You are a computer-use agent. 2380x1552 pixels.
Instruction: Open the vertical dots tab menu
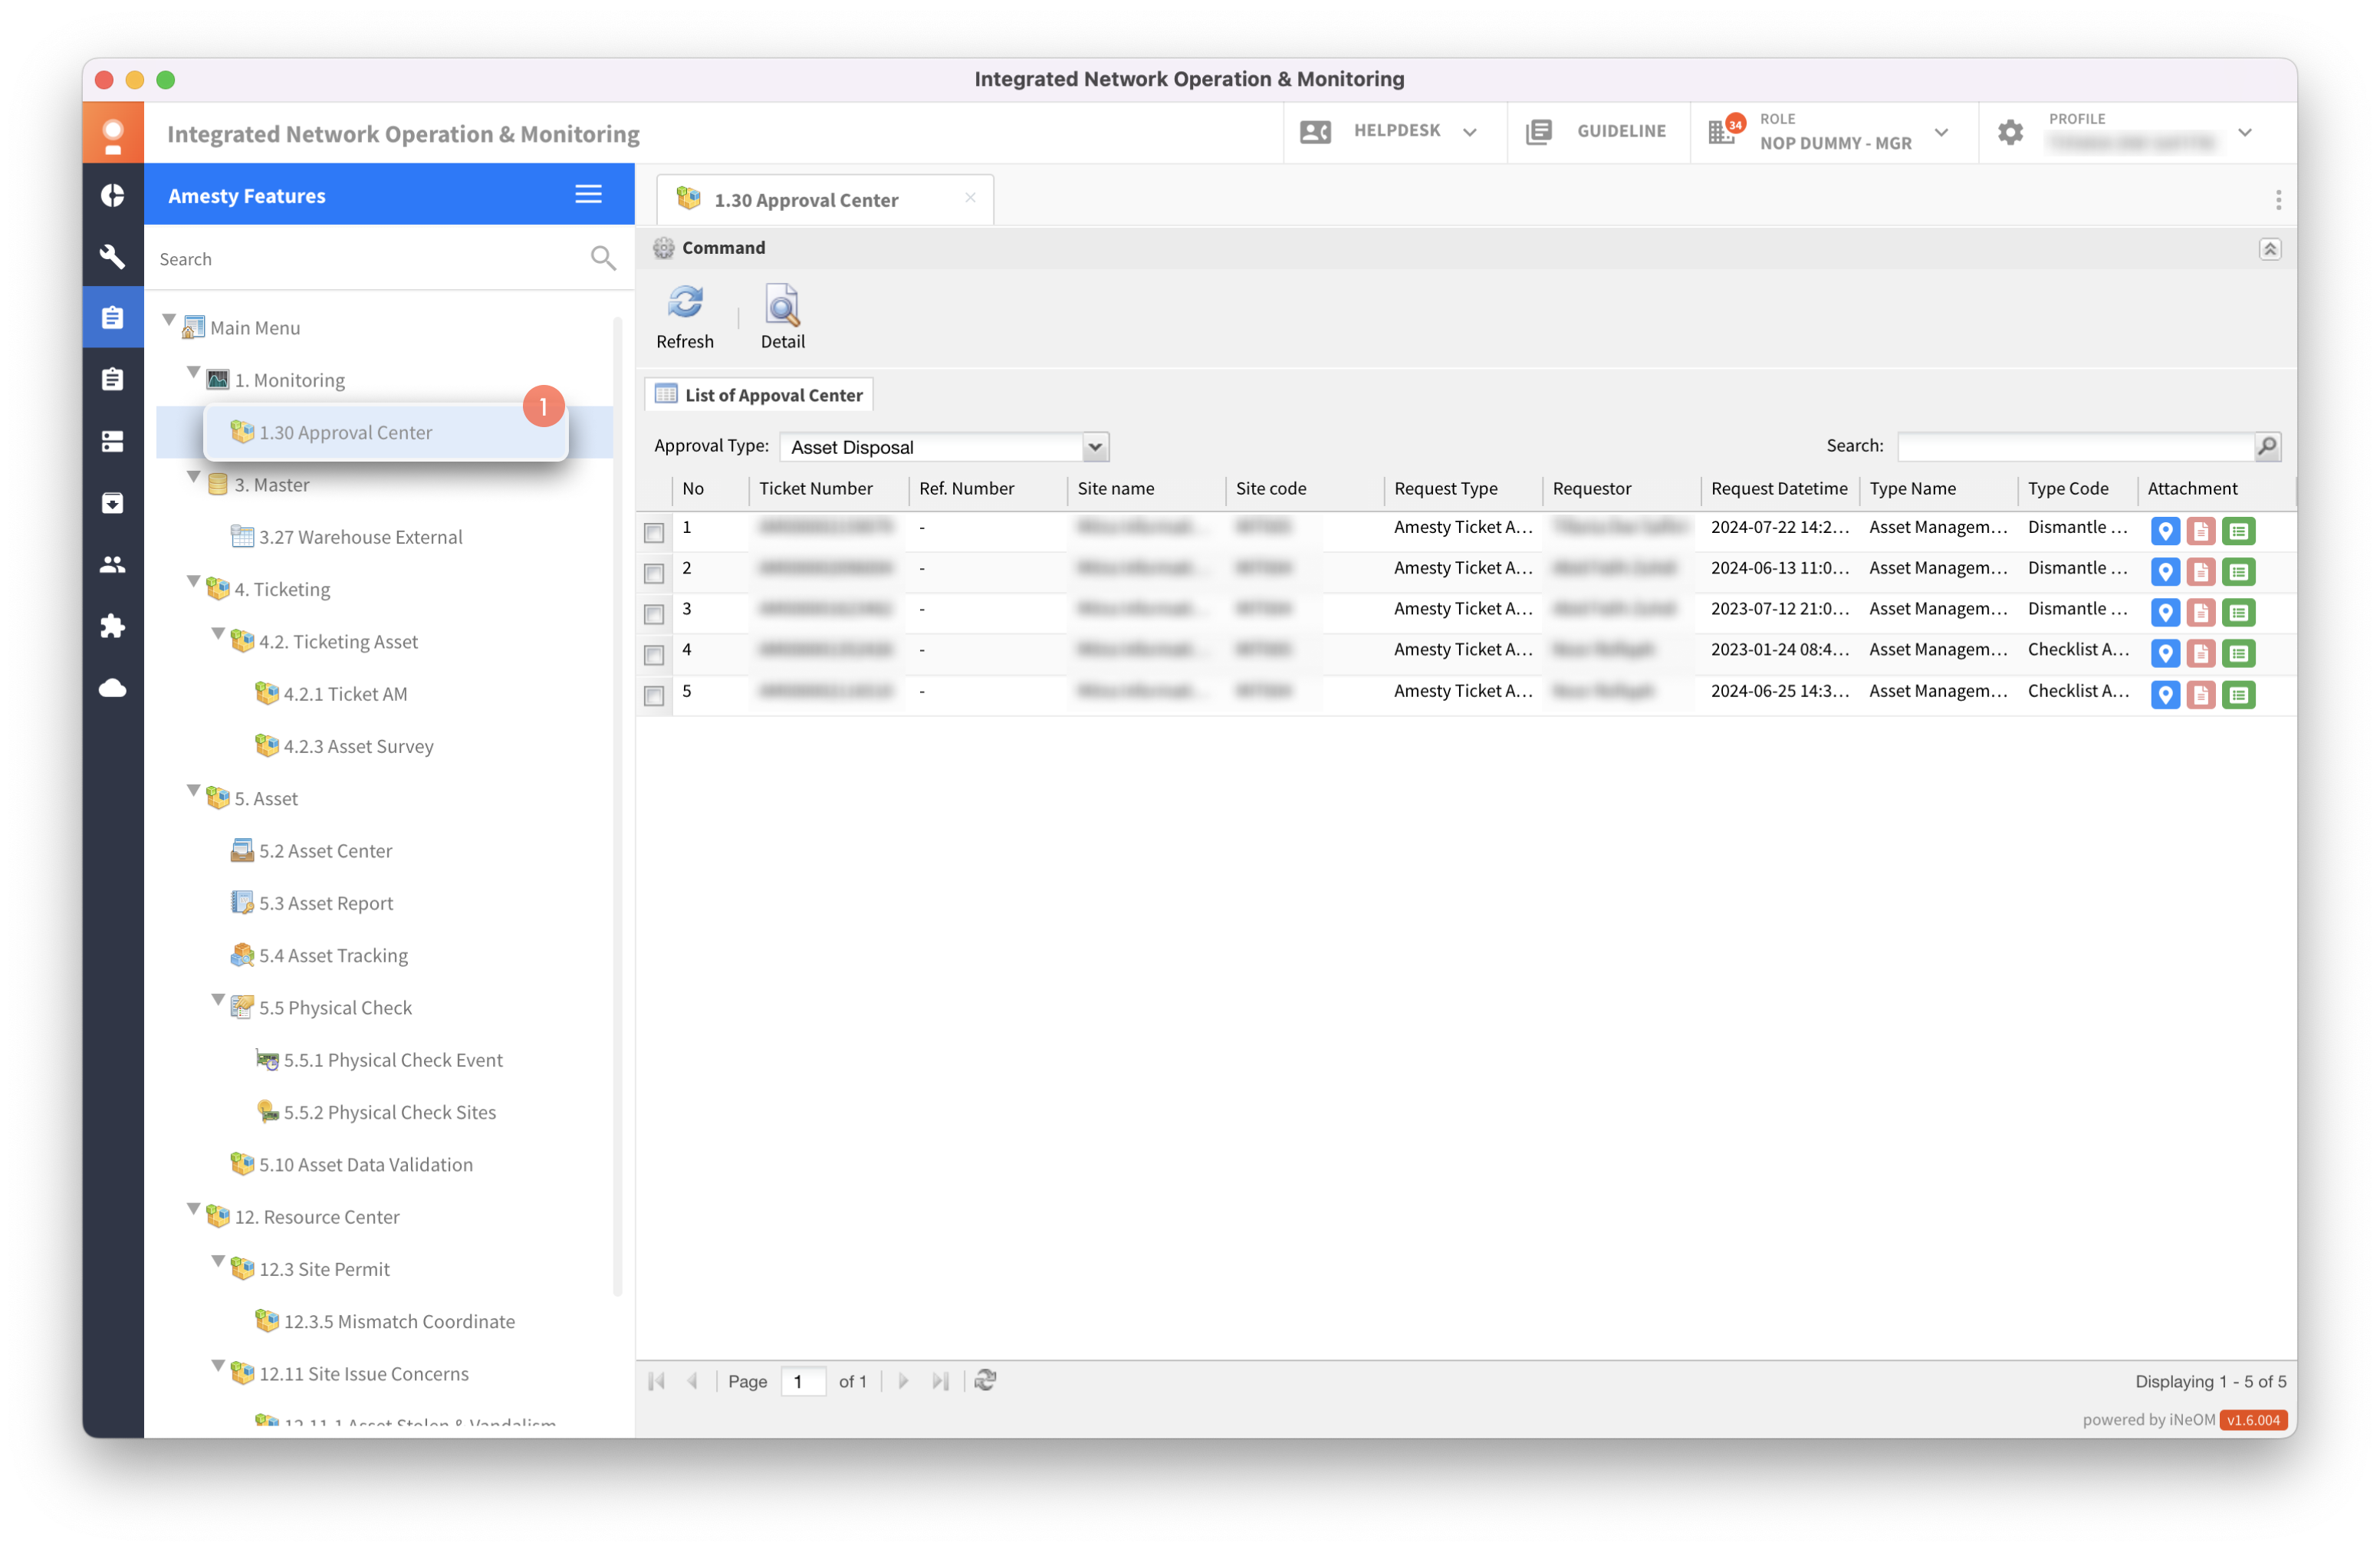tap(2278, 200)
